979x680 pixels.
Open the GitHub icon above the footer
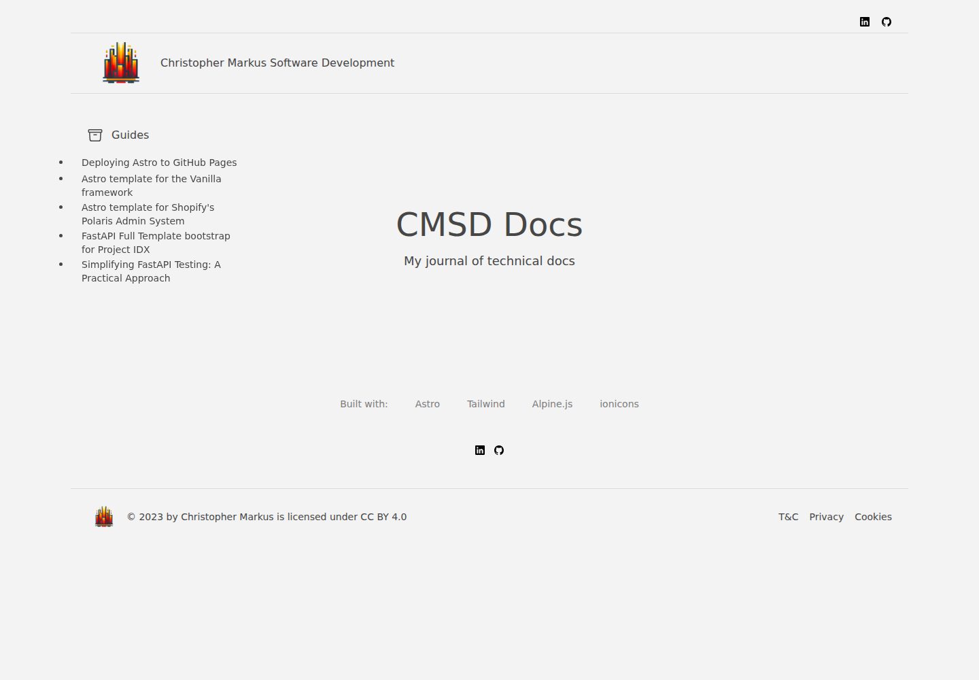pos(499,450)
